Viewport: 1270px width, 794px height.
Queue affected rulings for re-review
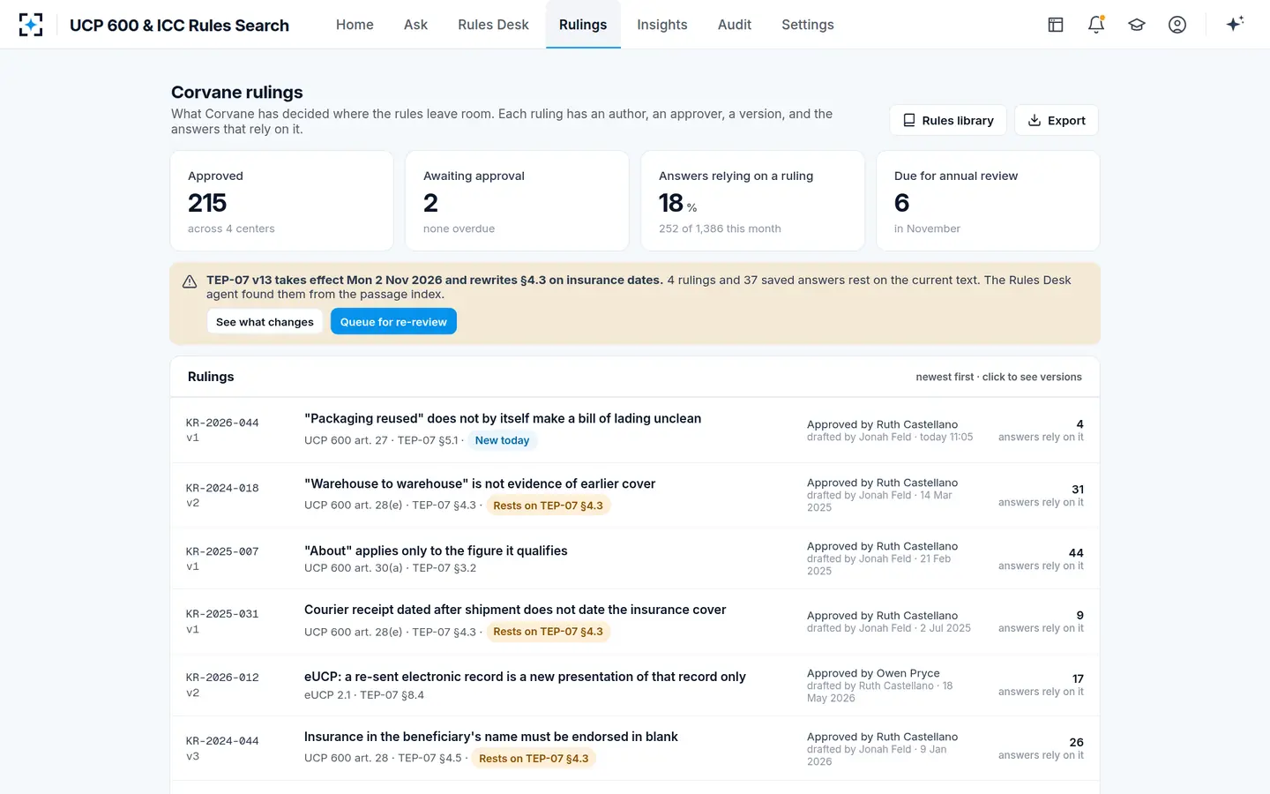[x=393, y=322]
